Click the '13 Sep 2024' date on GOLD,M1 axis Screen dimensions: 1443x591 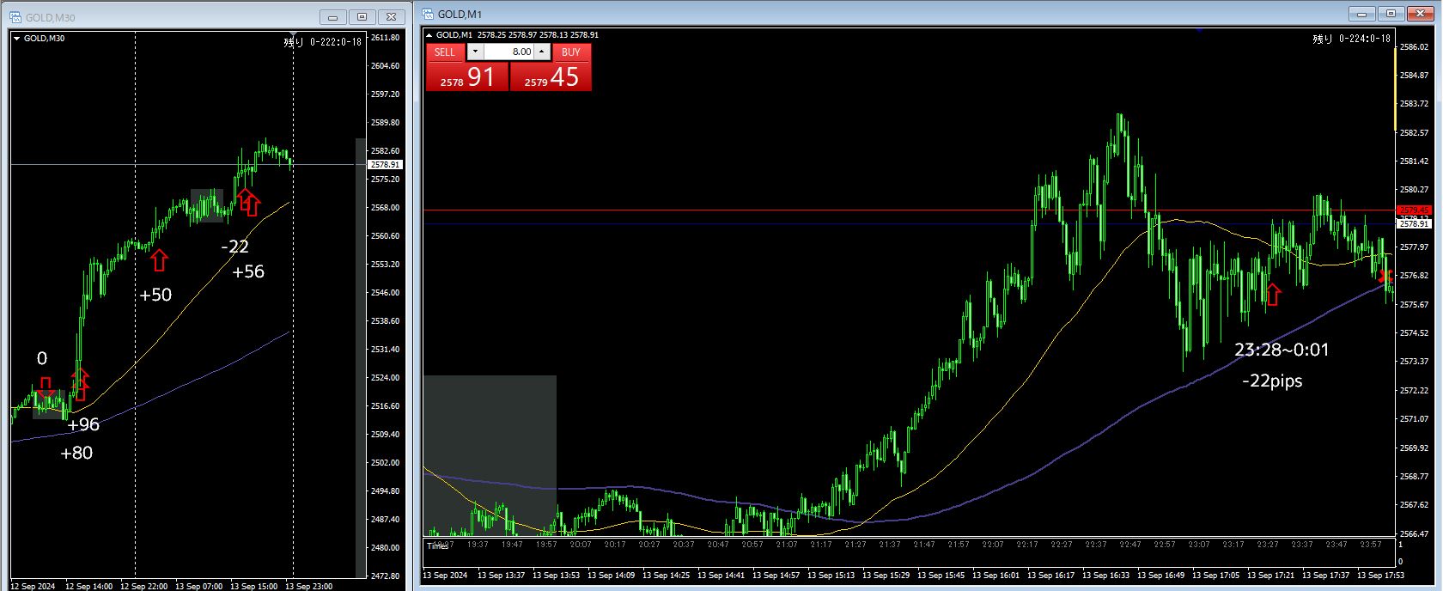(x=445, y=575)
